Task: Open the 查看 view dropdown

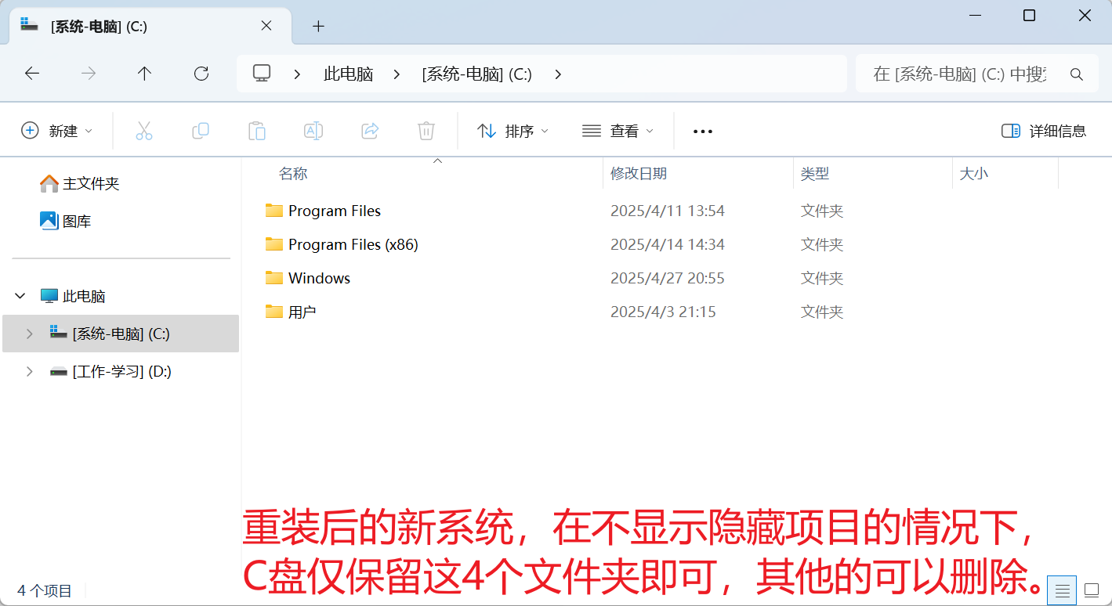Action: pos(618,131)
